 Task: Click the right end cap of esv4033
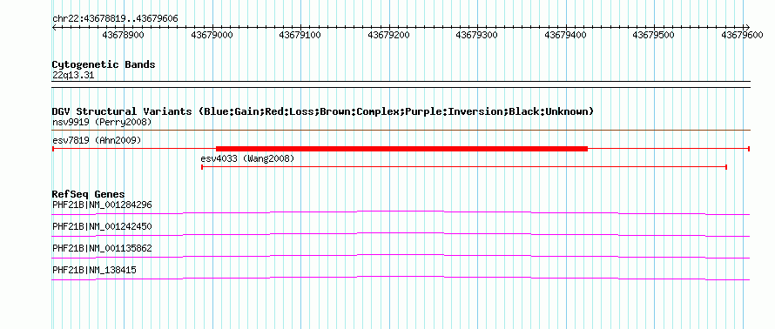click(726, 167)
